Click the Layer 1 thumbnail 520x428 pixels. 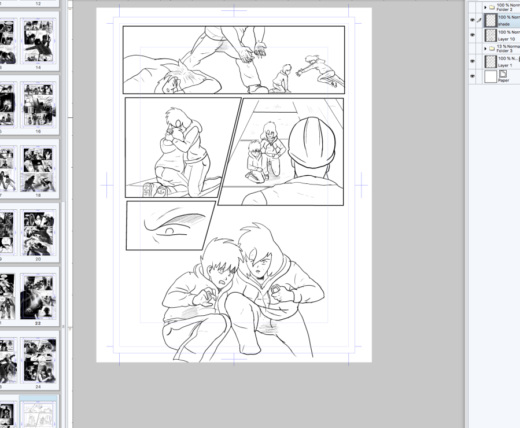[x=491, y=61]
